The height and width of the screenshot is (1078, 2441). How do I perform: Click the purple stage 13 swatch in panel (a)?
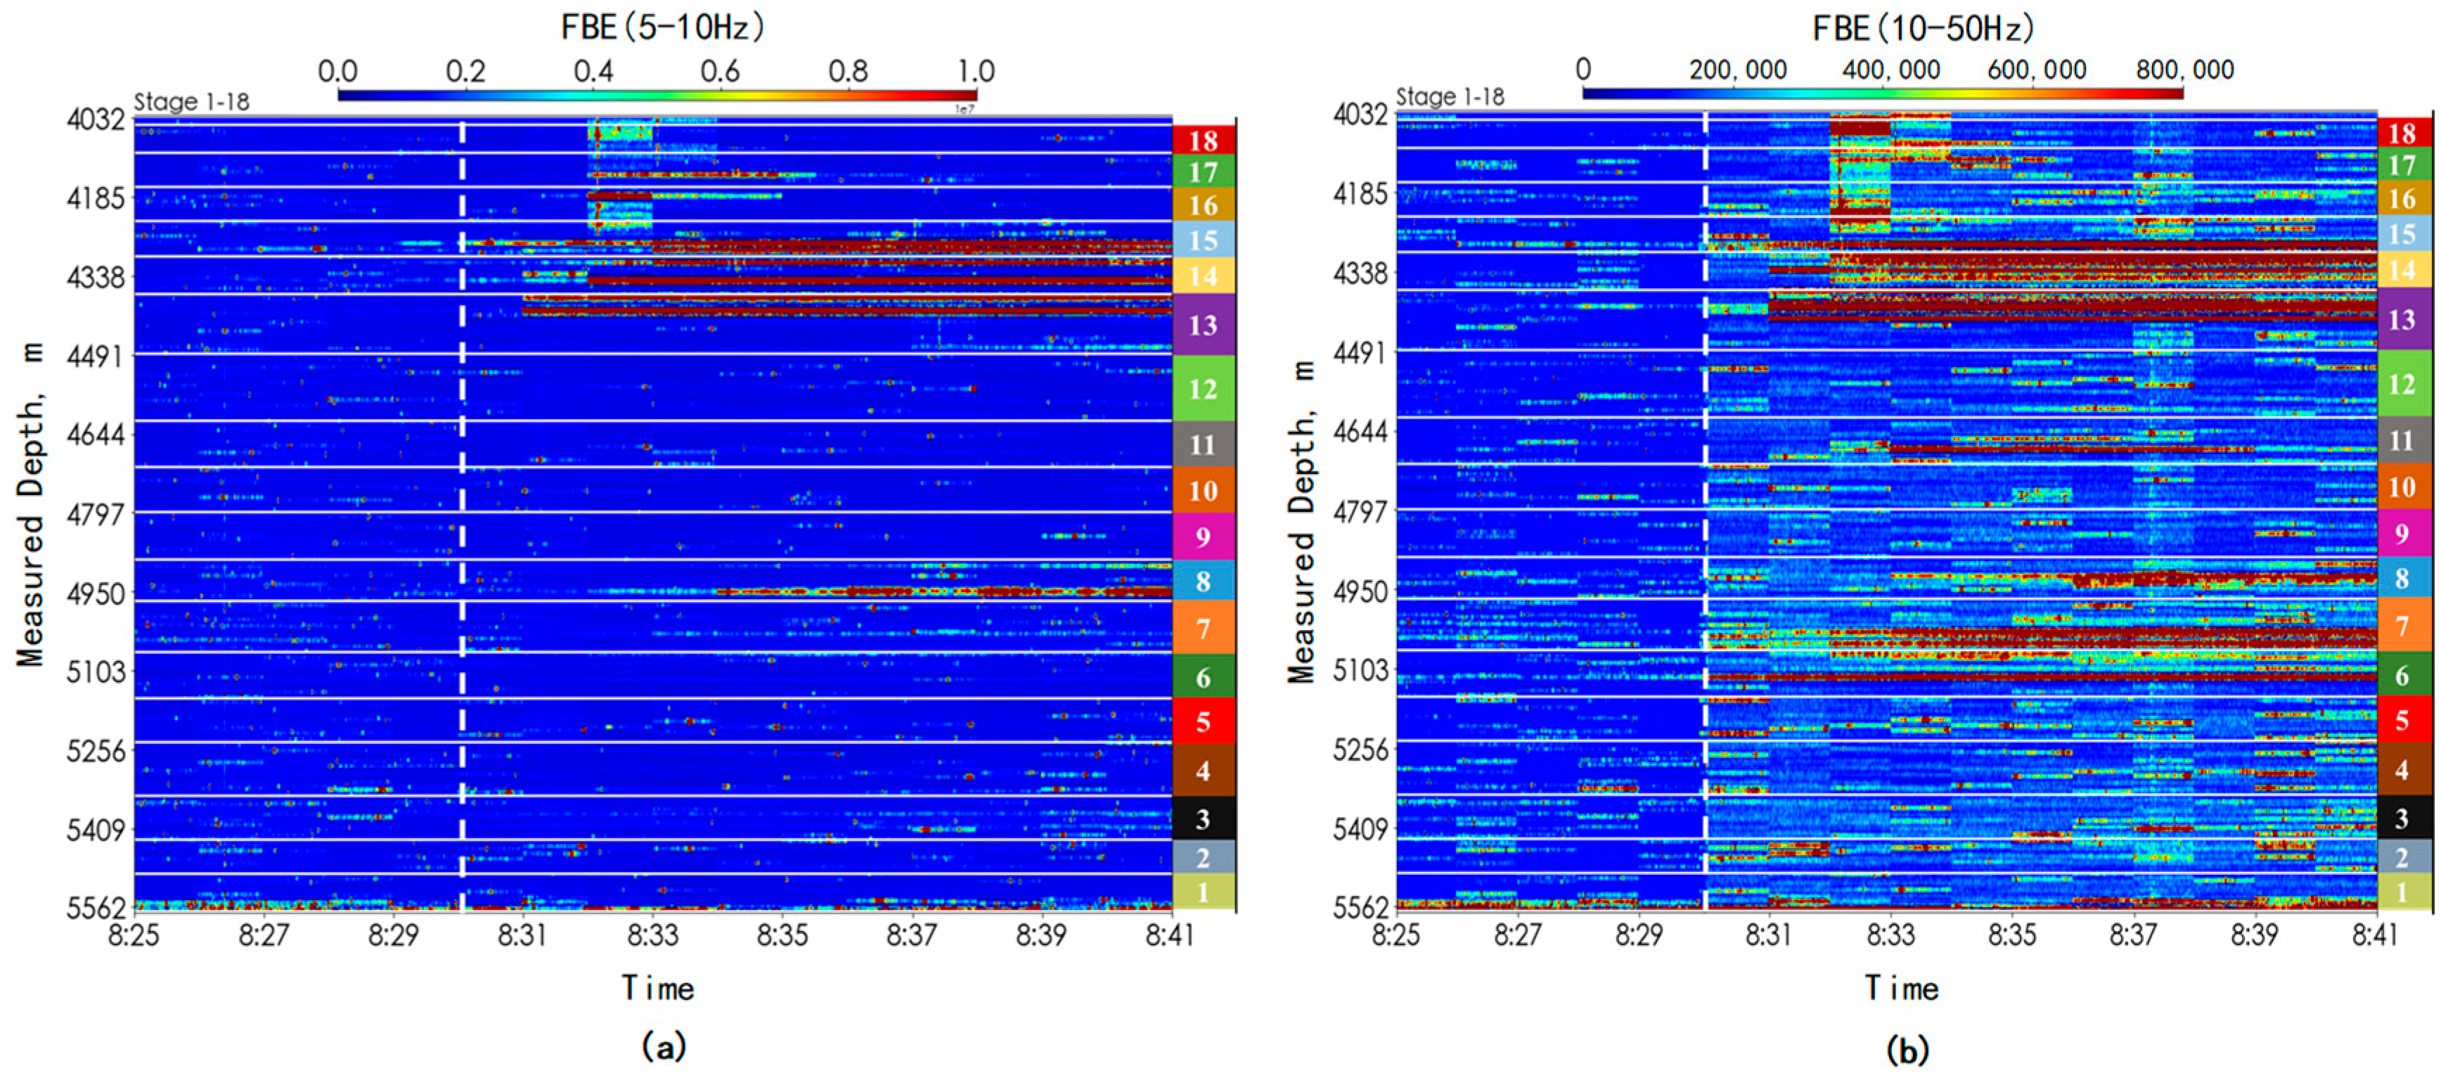point(1202,324)
